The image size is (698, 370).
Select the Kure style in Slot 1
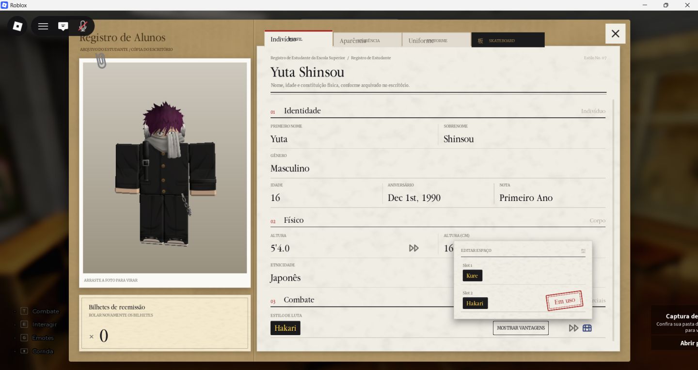click(472, 276)
